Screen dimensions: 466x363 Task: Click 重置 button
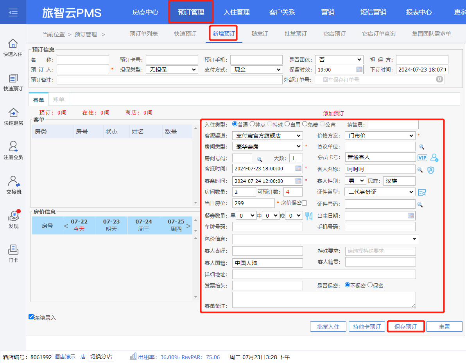pos(444,326)
